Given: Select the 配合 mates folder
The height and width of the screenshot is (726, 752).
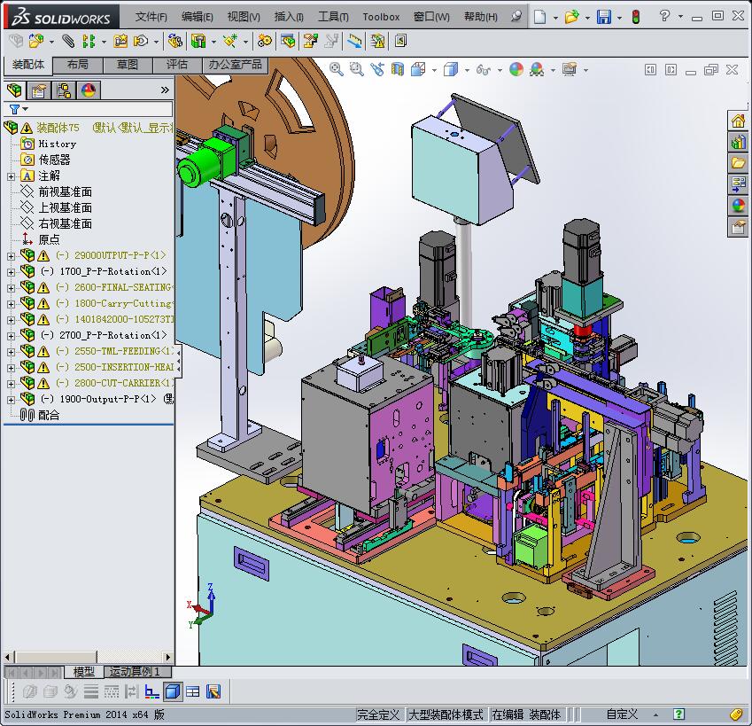Looking at the screenshot, I should 49,416.
